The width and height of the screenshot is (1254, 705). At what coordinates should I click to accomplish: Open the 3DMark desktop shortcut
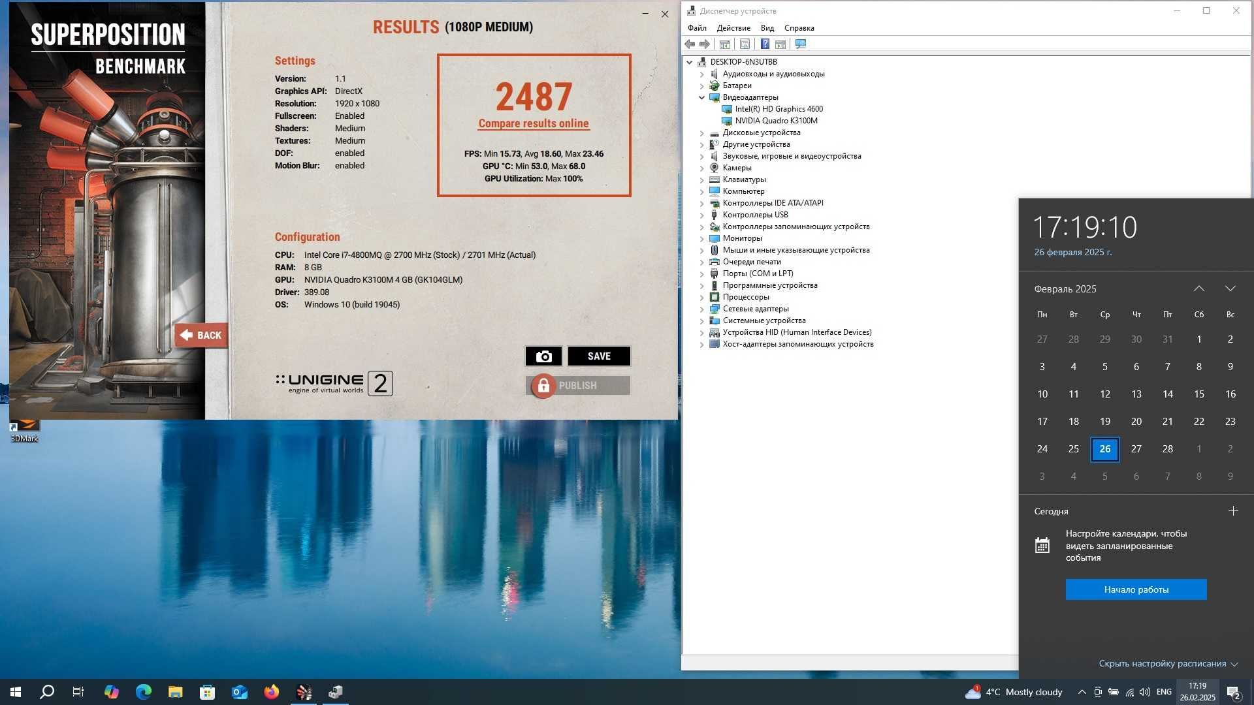click(24, 431)
